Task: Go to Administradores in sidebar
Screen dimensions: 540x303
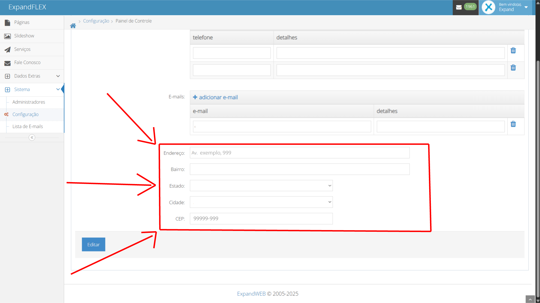Action: click(x=29, y=102)
